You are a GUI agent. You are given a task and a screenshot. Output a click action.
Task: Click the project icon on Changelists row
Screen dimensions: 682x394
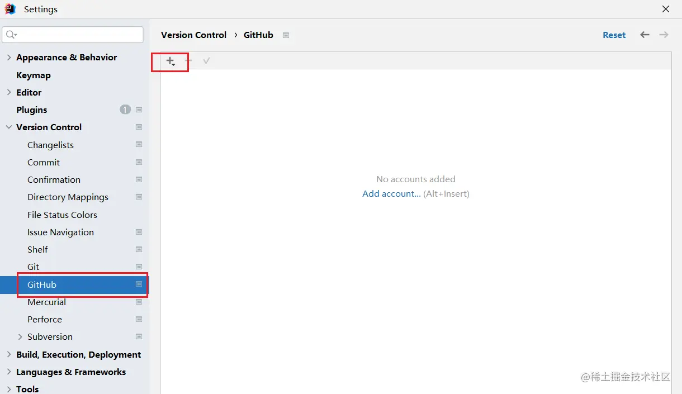[139, 145]
